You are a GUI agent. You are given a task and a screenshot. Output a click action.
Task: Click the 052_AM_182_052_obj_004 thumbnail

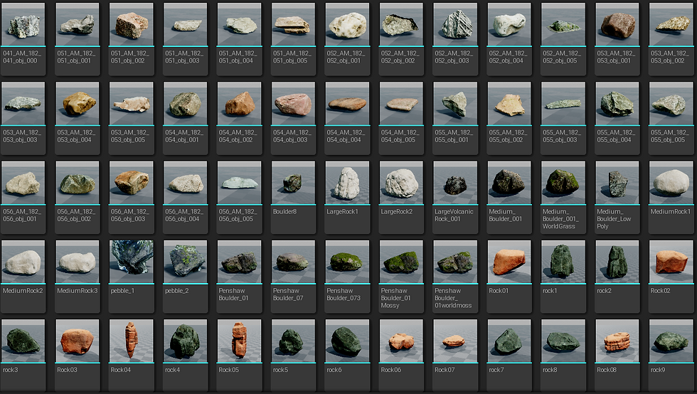[x=509, y=24]
